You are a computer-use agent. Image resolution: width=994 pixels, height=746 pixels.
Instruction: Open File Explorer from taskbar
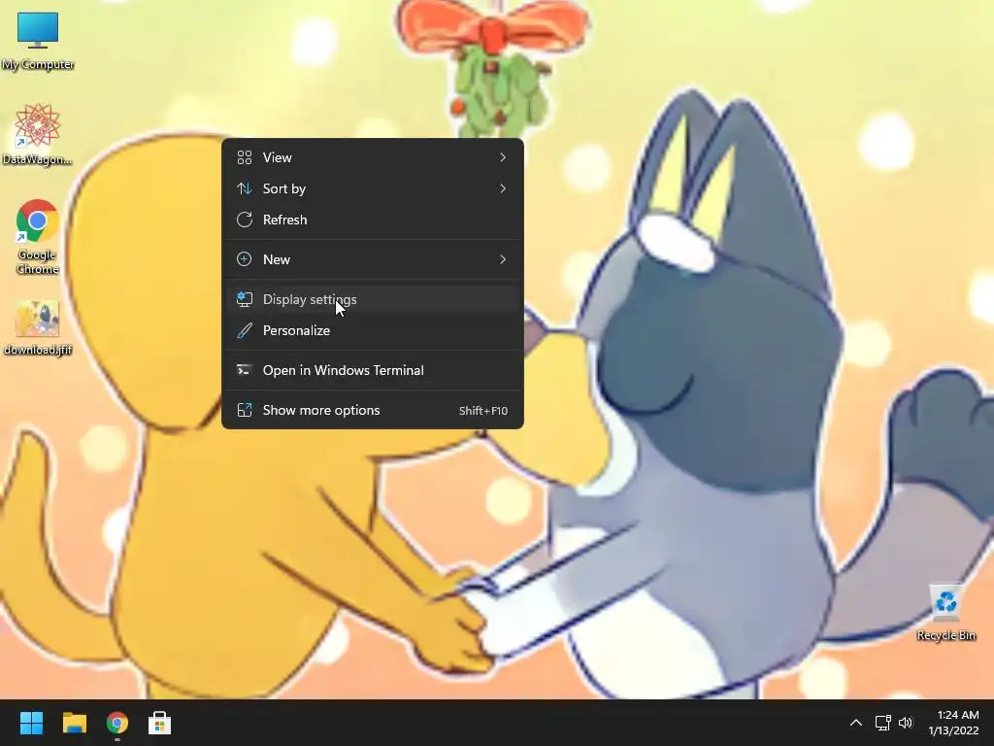[74, 723]
